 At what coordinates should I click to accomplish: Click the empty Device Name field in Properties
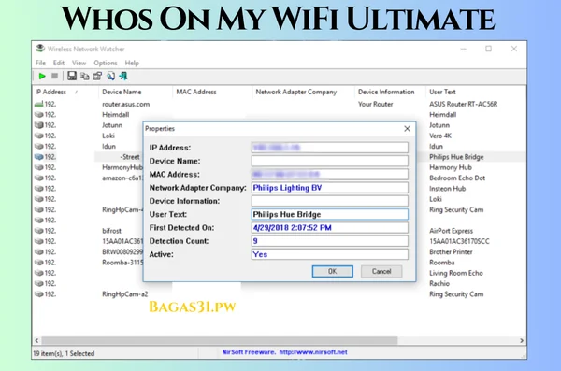329,161
